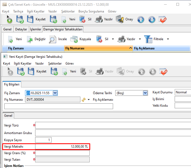Open the Borçlu Sorgulama menu
The height and width of the screenshot is (168, 191).
click(x=91, y=11)
